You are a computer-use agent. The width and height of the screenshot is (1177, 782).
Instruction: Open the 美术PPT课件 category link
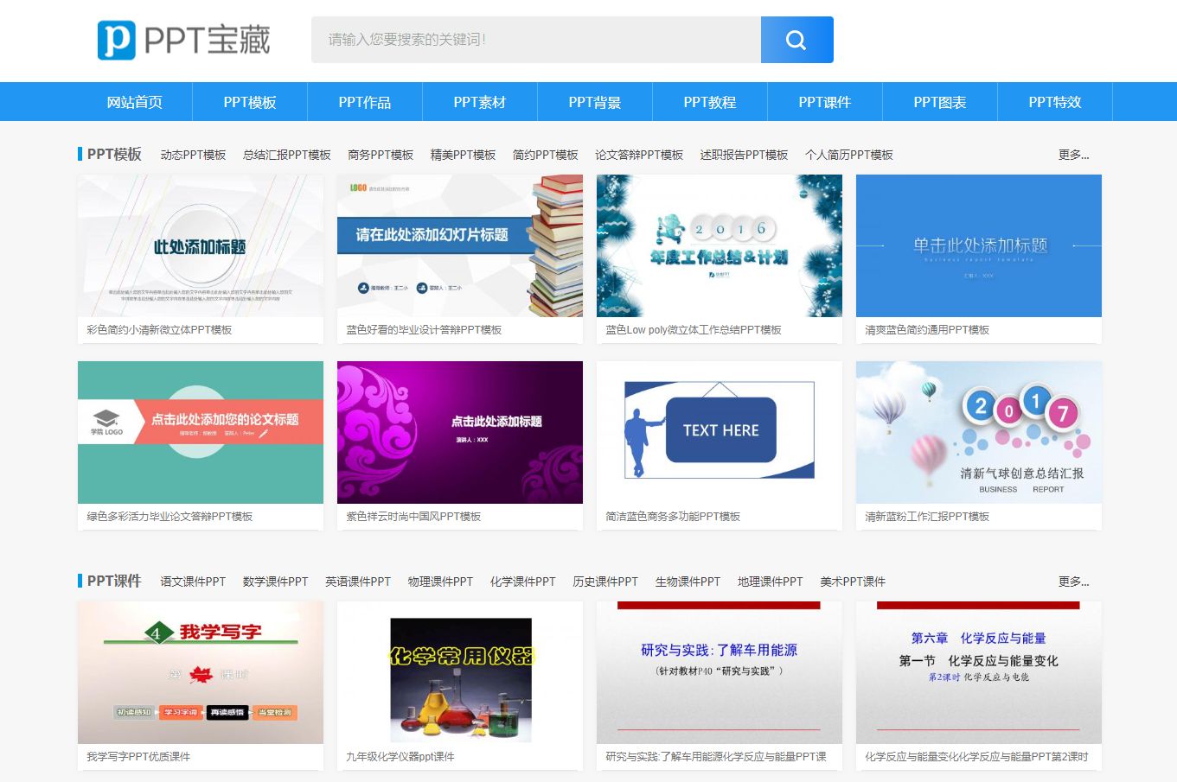click(x=853, y=582)
